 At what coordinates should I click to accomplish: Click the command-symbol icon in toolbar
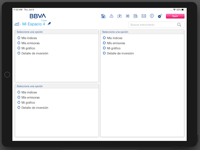click(x=128, y=16)
